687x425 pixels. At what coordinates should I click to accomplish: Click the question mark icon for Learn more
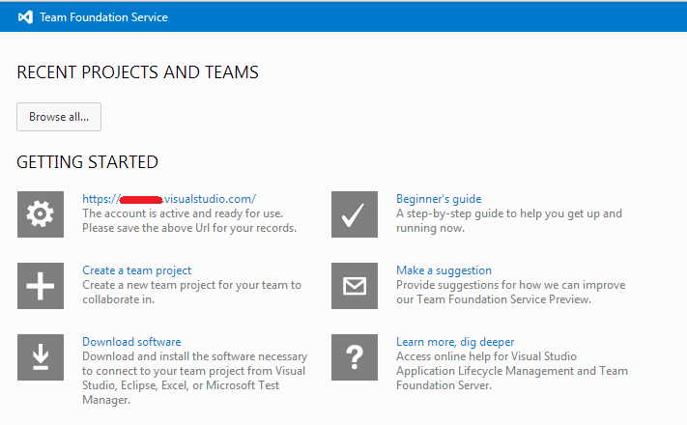click(355, 357)
